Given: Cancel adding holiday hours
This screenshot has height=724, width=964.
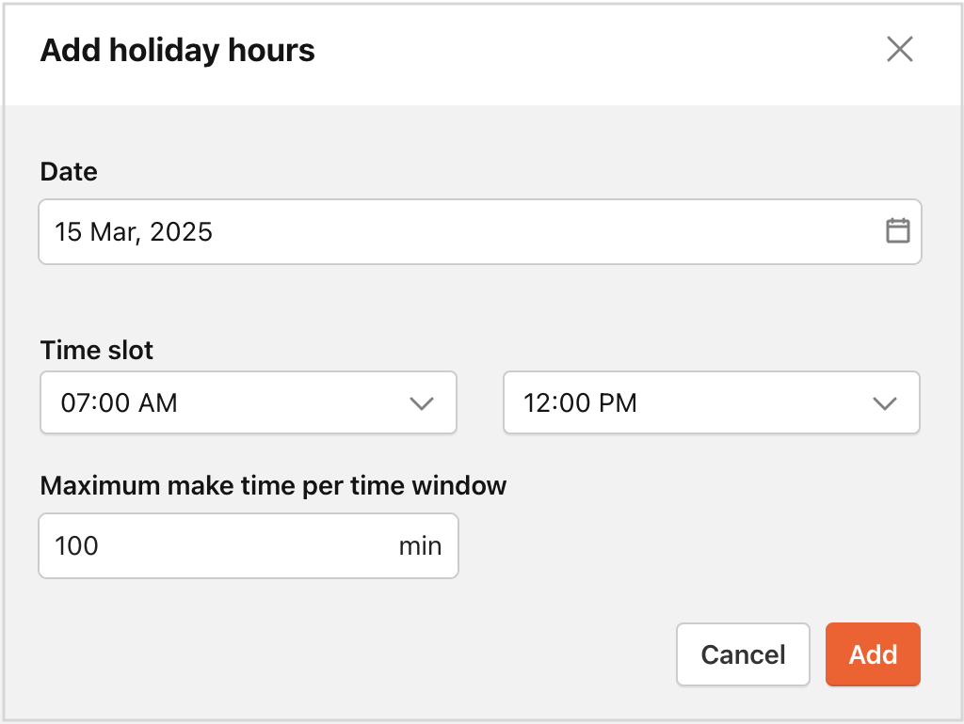Looking at the screenshot, I should [x=743, y=654].
